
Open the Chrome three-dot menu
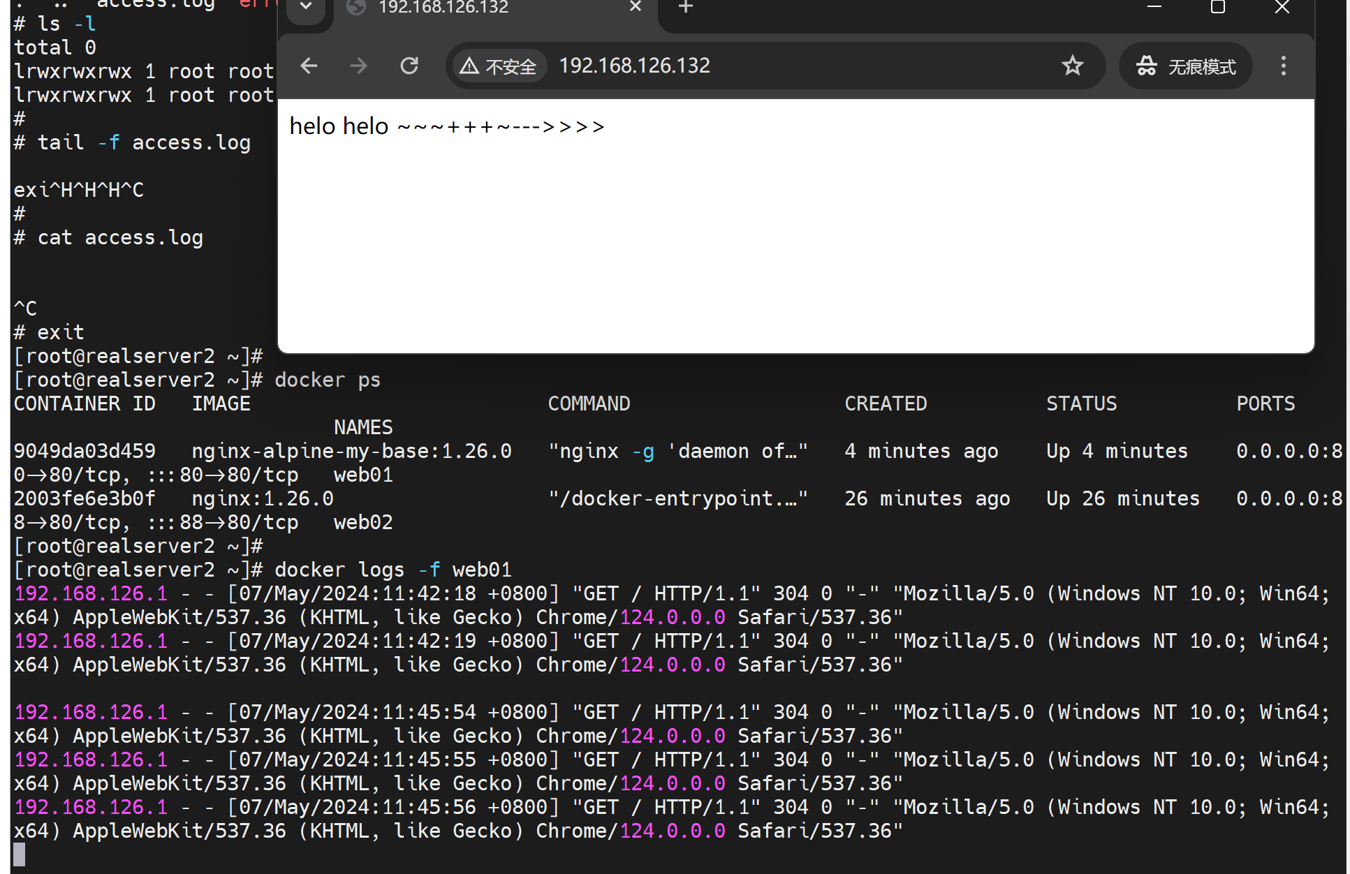click(x=1283, y=66)
